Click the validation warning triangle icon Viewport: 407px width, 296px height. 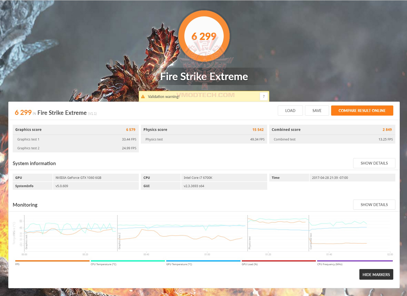143,96
